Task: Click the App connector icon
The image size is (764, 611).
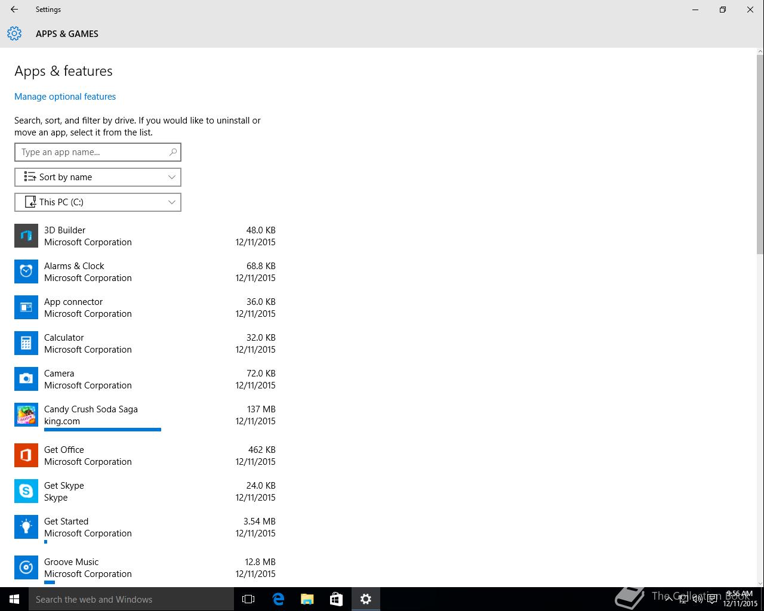Action: pos(26,307)
